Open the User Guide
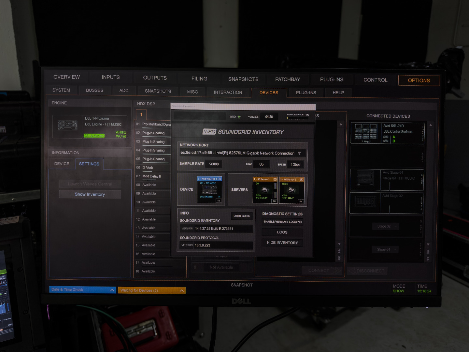469x352 pixels. point(242,216)
